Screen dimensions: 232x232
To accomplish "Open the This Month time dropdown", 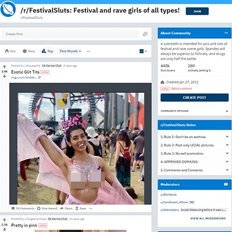I will pos(70,51).
